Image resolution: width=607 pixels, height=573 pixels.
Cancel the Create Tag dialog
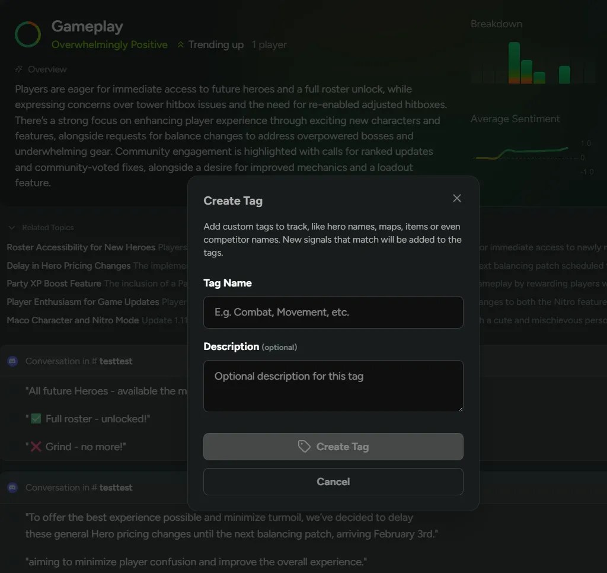333,482
